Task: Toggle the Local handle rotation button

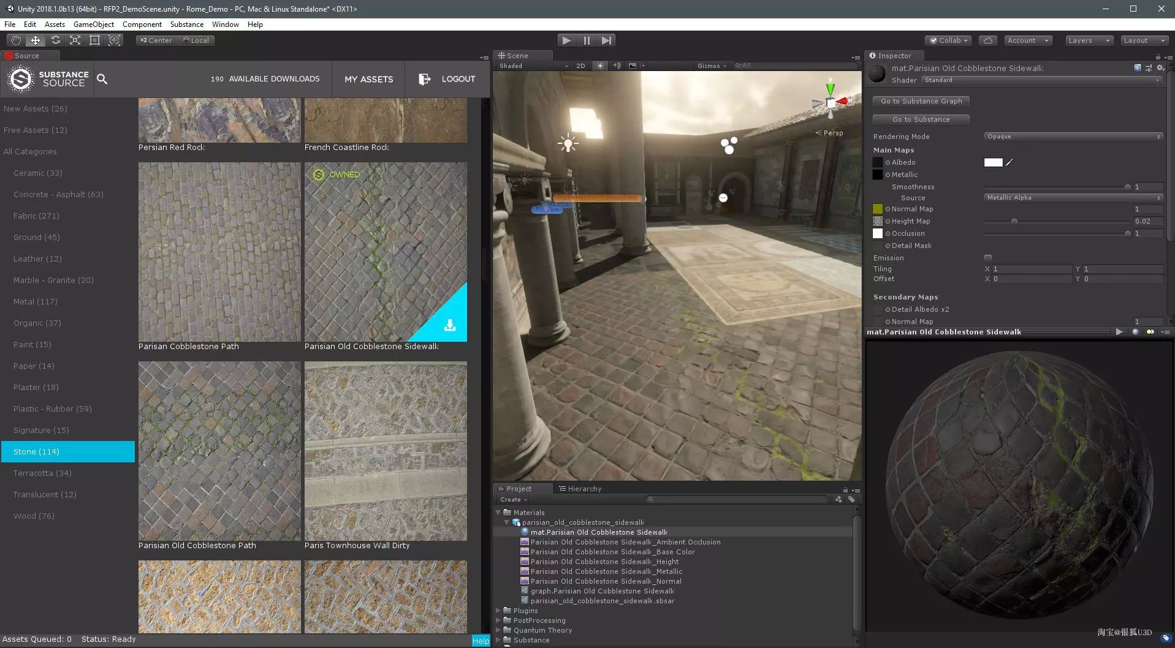Action: (196, 40)
